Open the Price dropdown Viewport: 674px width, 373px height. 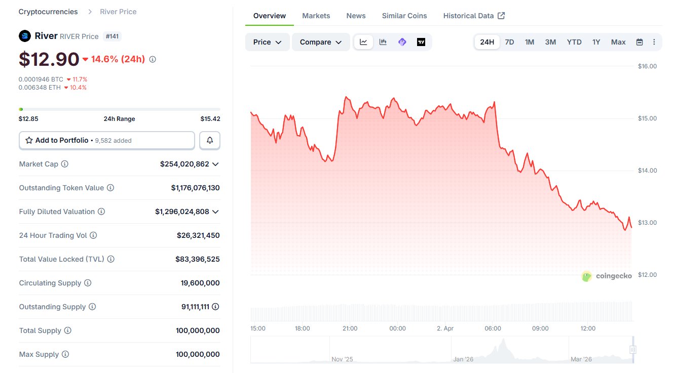(267, 42)
